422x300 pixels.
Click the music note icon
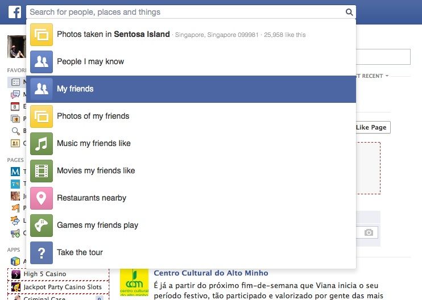pos(42,144)
